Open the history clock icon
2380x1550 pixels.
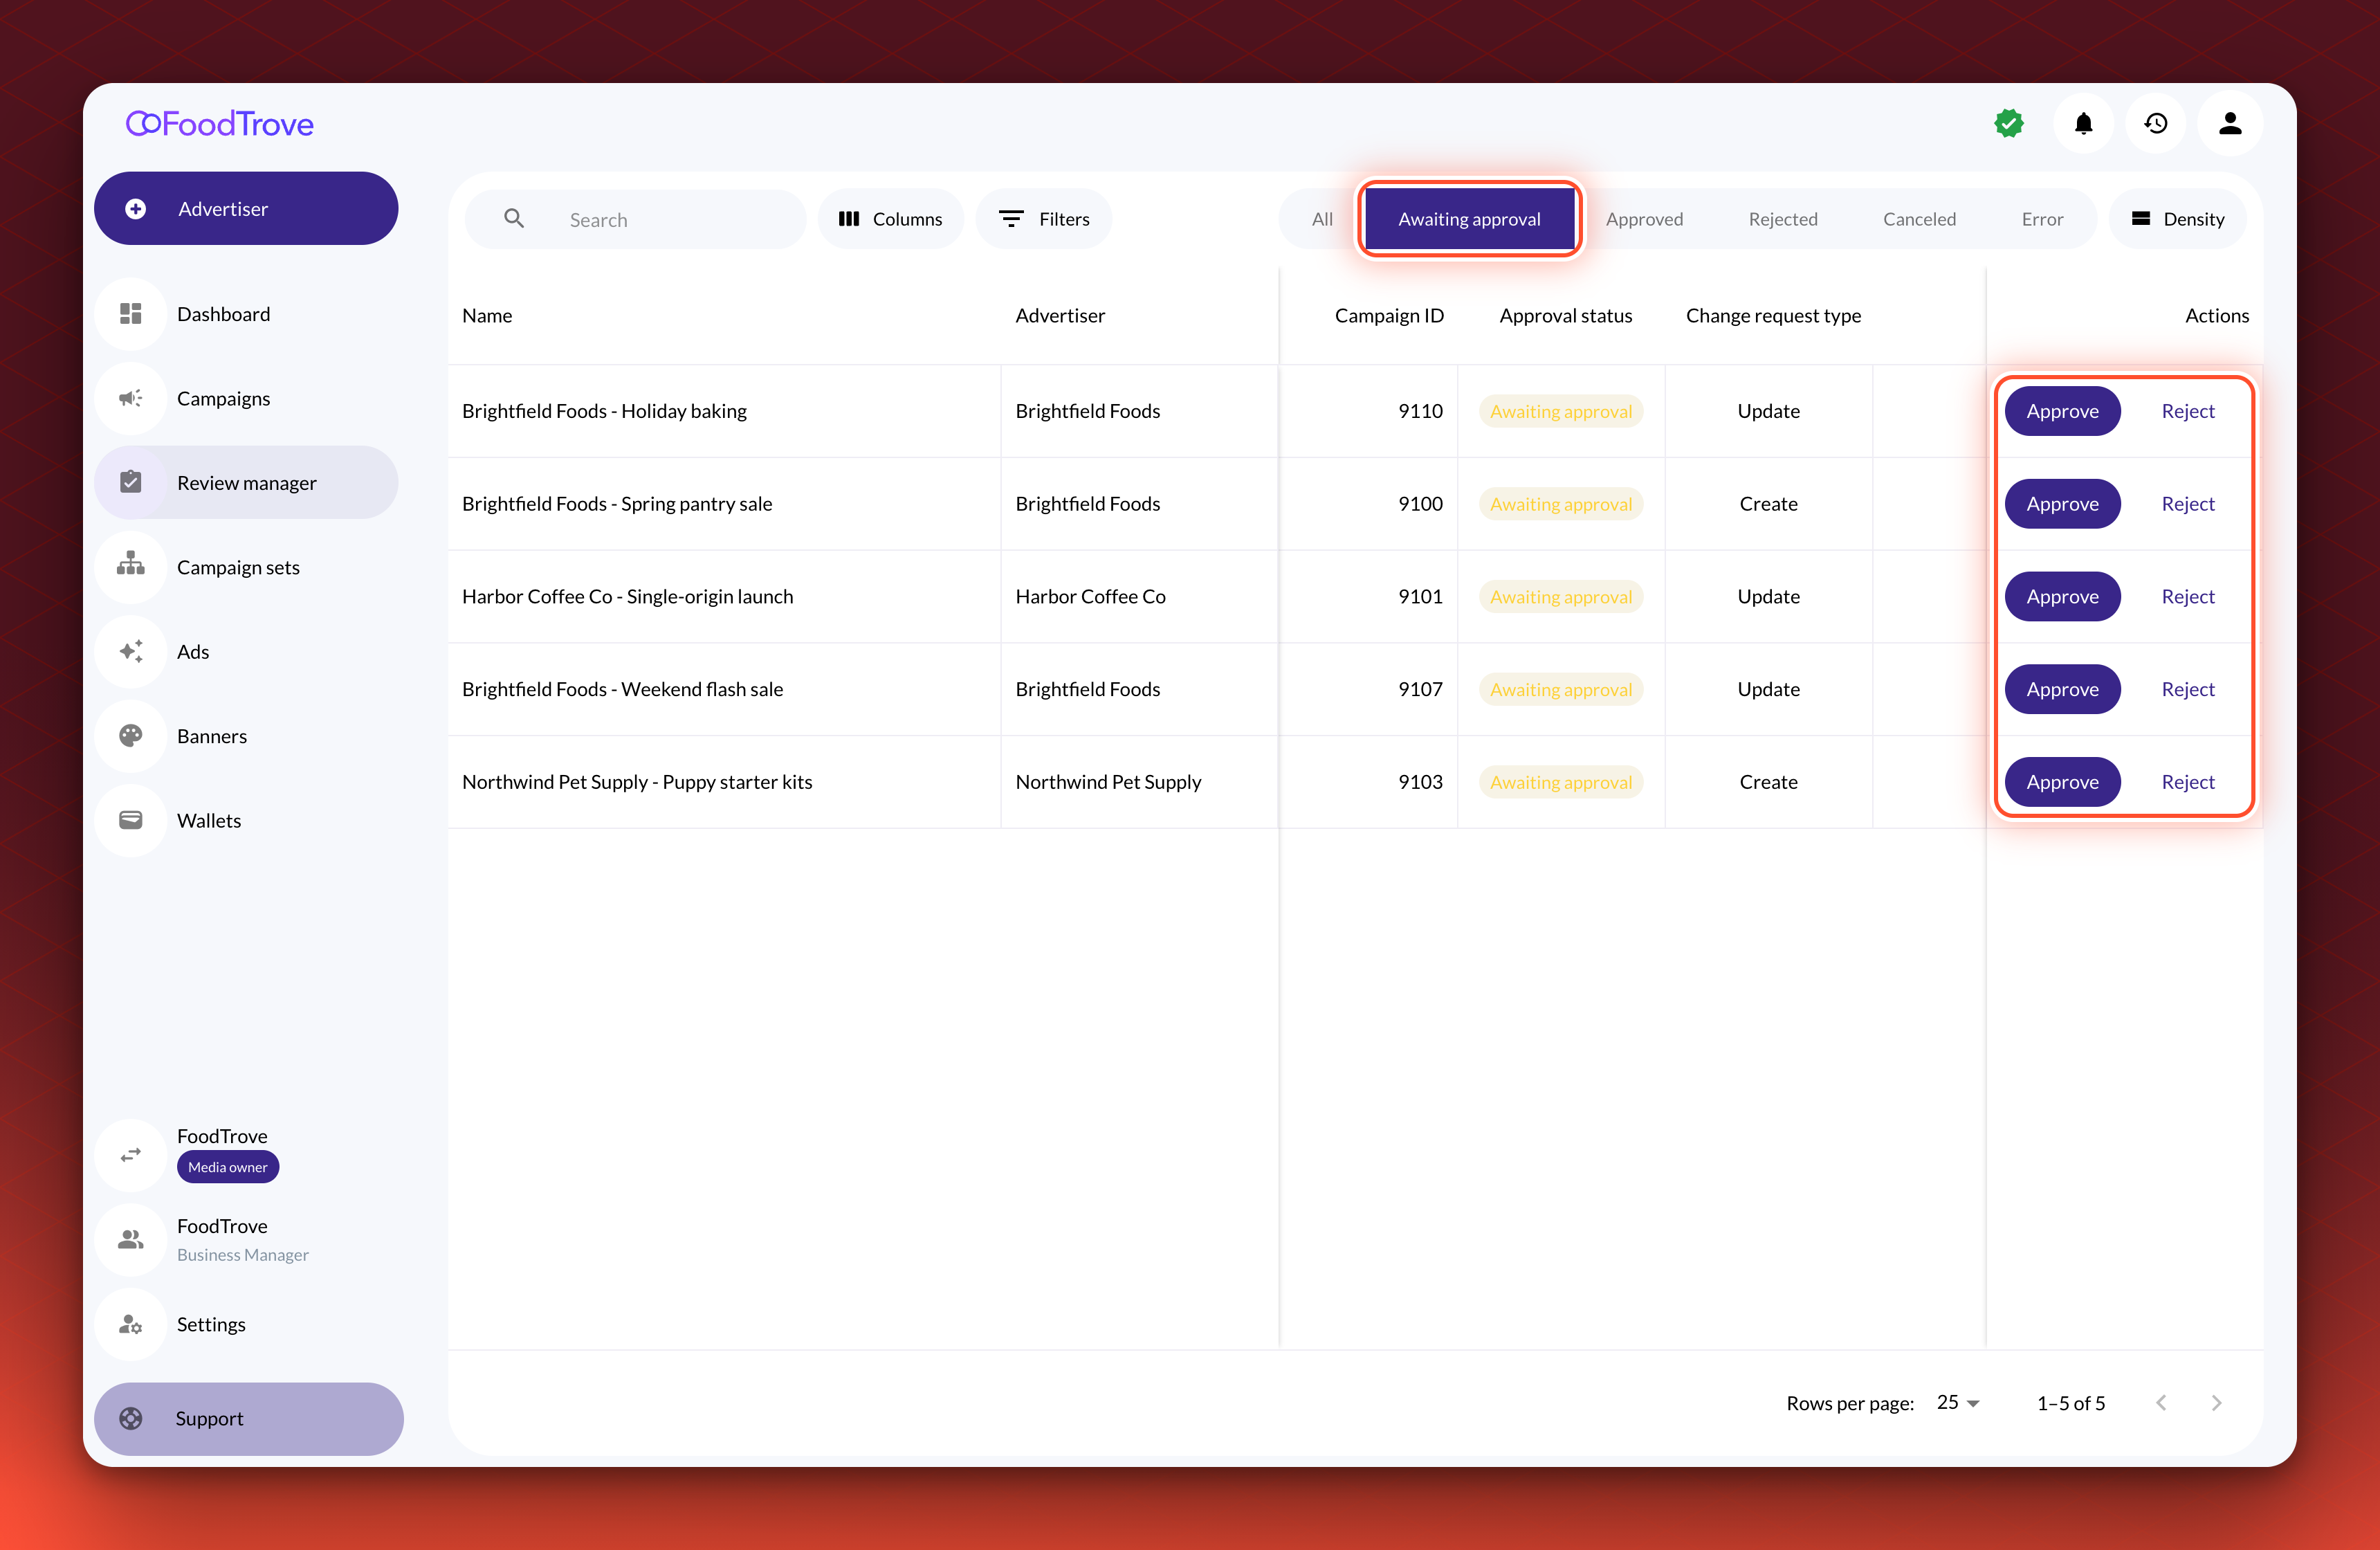(x=2156, y=123)
